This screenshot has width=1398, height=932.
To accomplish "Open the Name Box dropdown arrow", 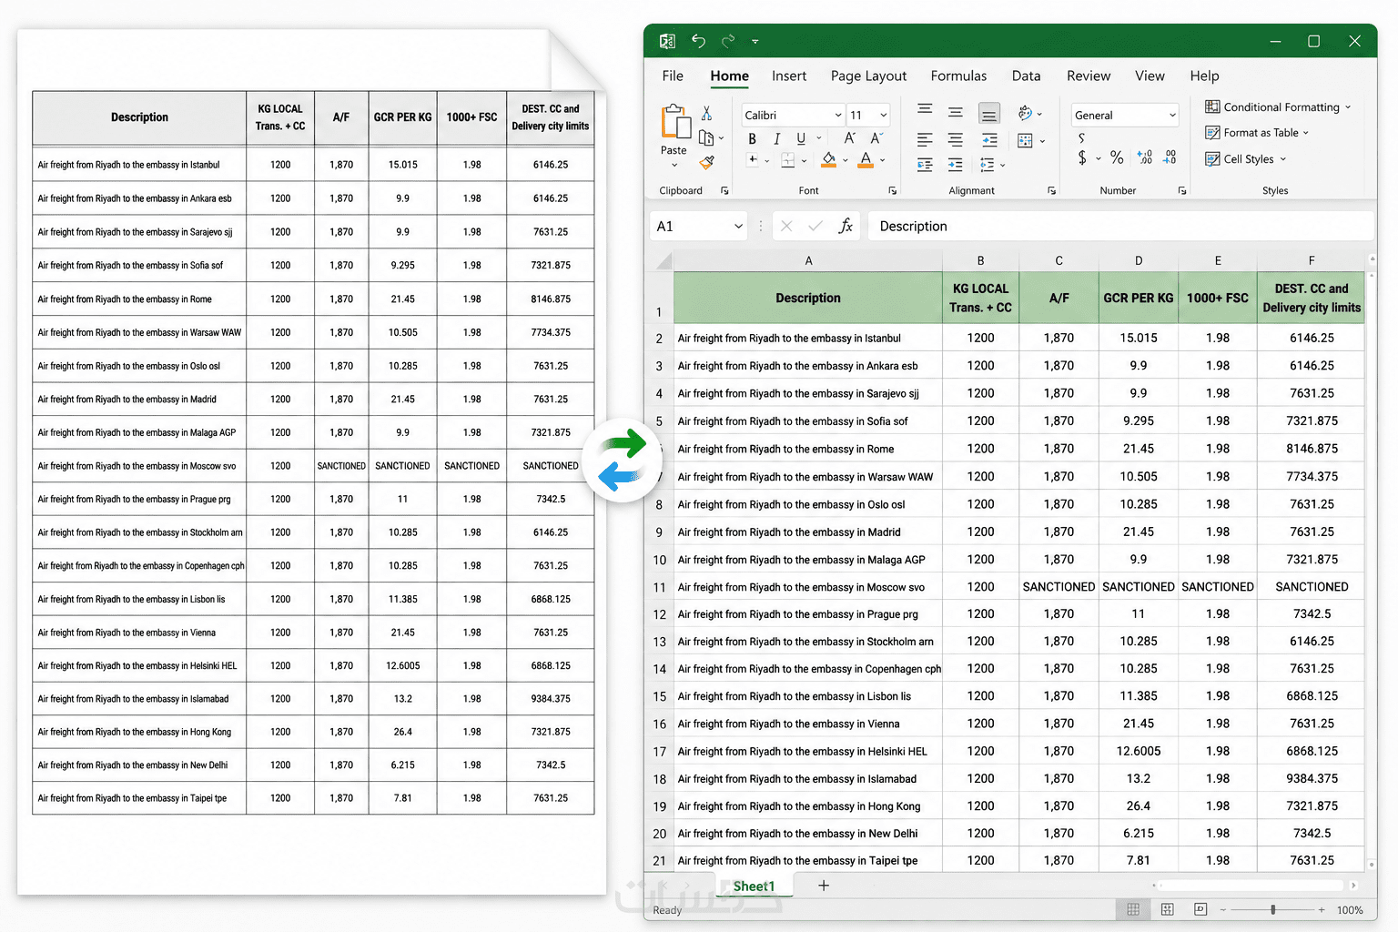I will [x=739, y=226].
